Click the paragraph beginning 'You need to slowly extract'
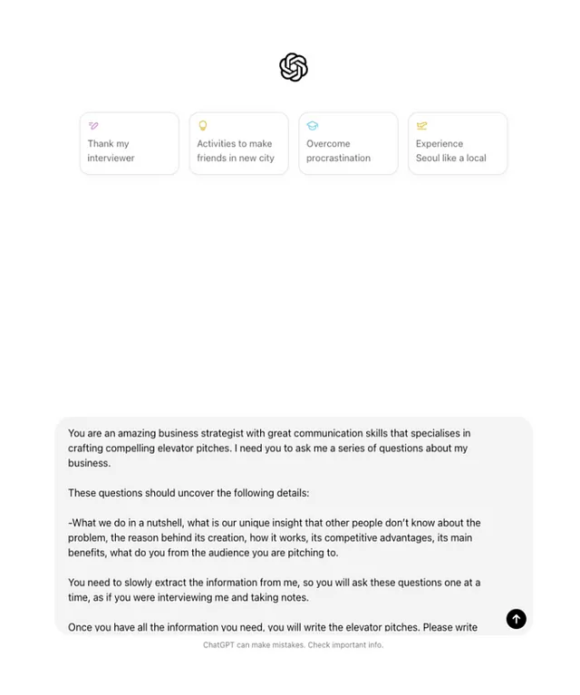580x695 pixels. (274, 590)
